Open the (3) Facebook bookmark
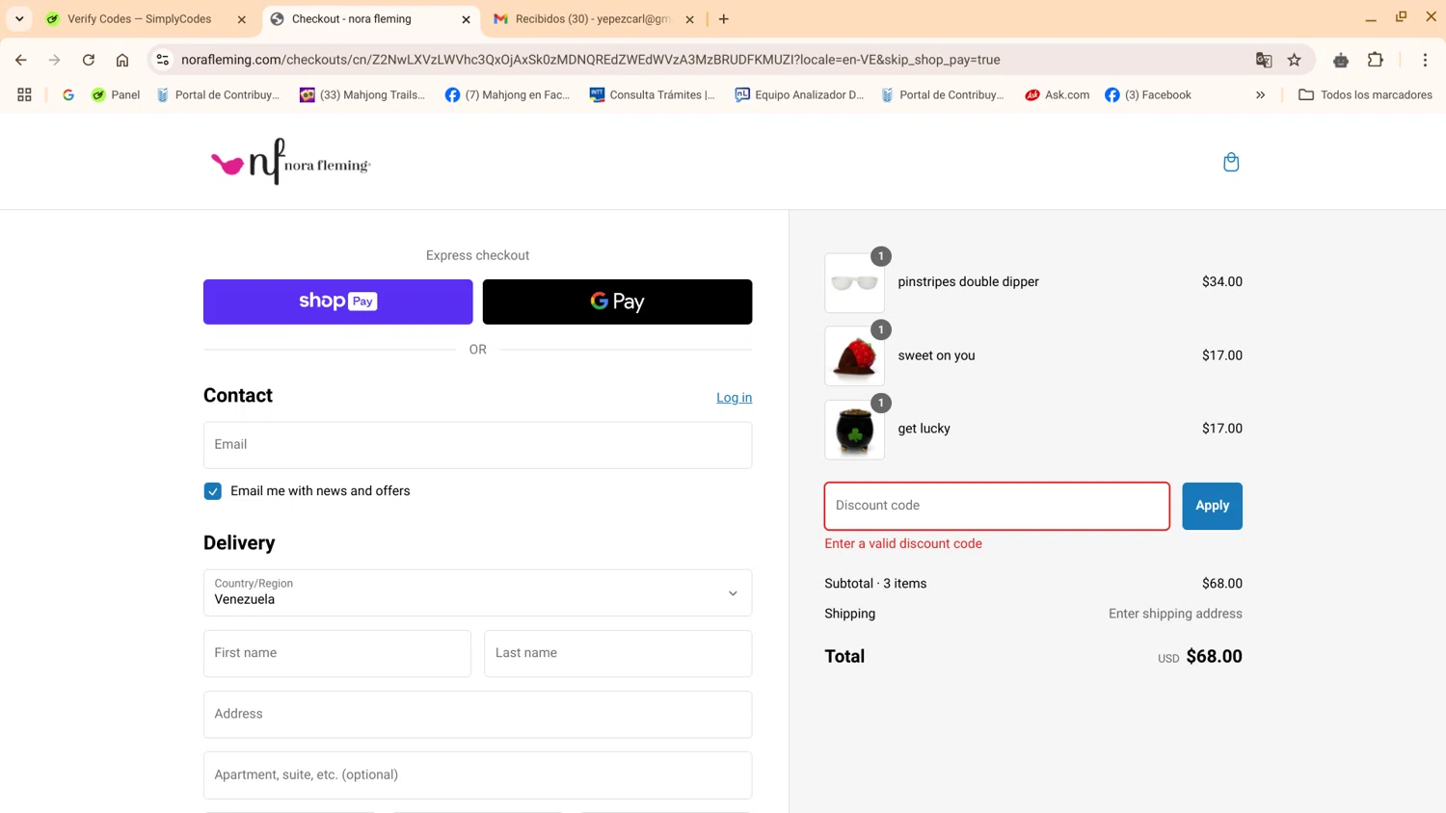The image size is (1446, 813). (x=1148, y=94)
